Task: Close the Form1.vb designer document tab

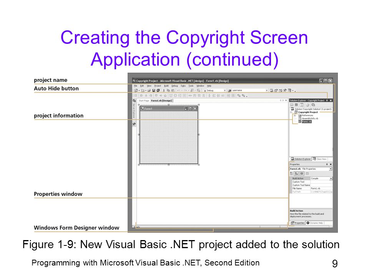Action: [x=286, y=100]
